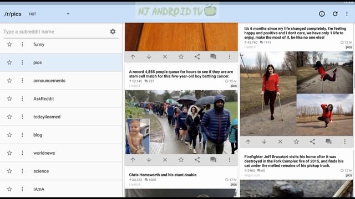Select worldnews in subreddit list

click(x=44, y=153)
